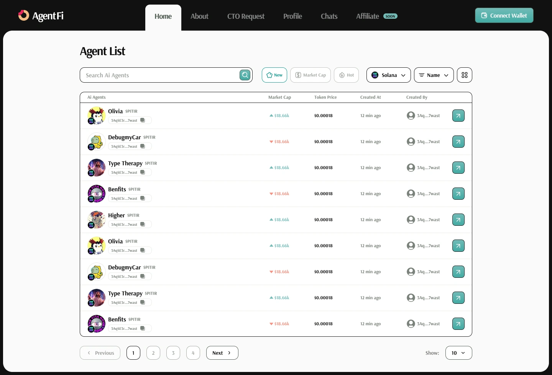Switch to the Profile tab
The height and width of the screenshot is (375, 552).
point(292,16)
